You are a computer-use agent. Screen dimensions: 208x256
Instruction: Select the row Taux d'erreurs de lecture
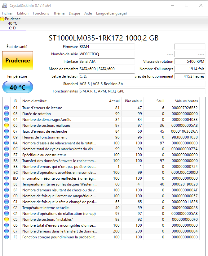coord(101,108)
